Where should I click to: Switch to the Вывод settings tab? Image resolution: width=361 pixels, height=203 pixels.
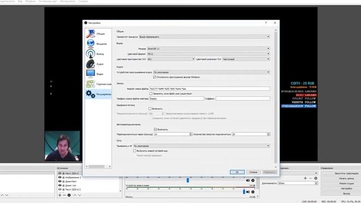[98, 54]
